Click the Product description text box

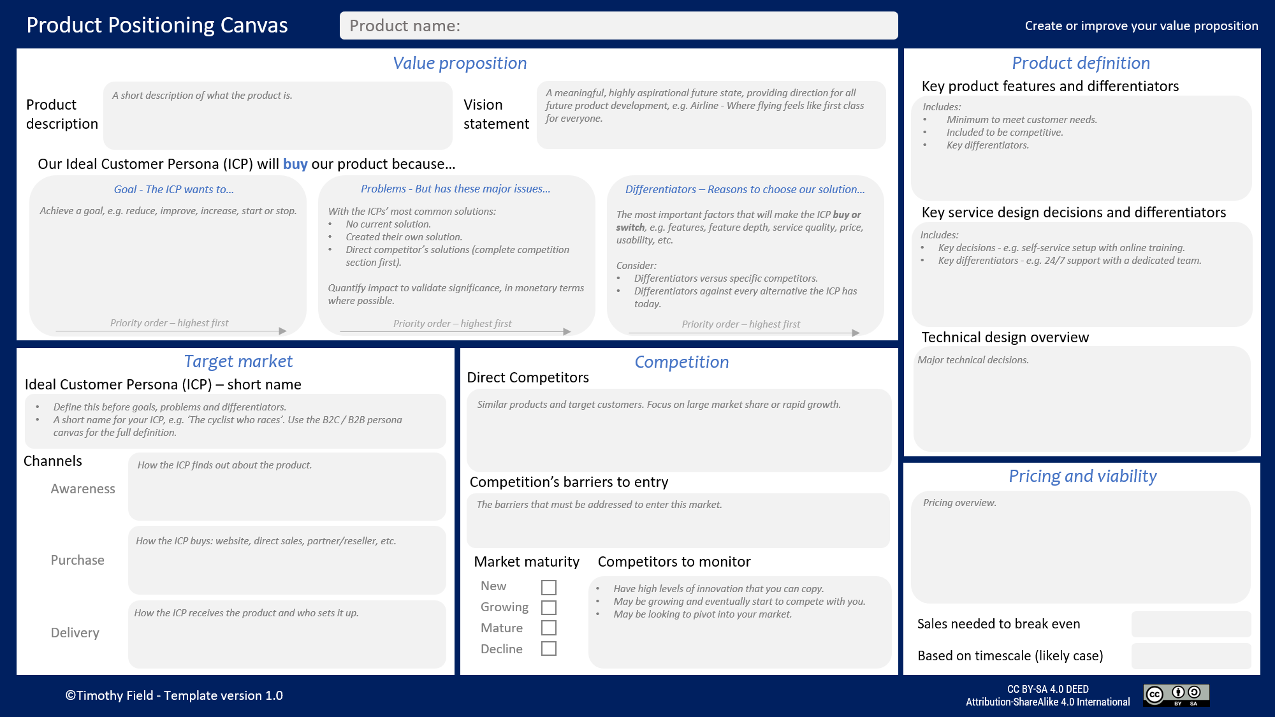(x=278, y=115)
